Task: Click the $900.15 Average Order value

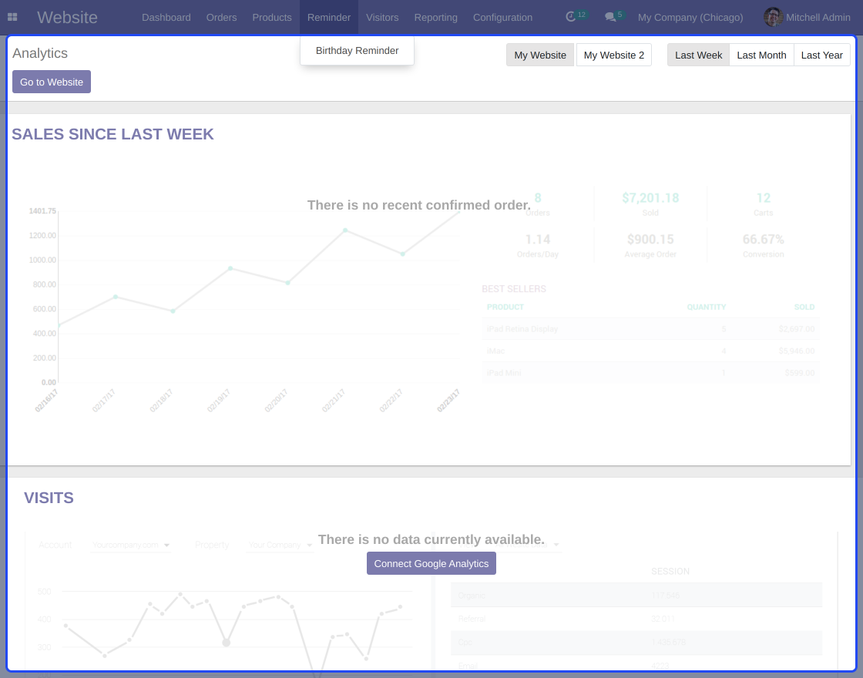Action: coord(650,240)
